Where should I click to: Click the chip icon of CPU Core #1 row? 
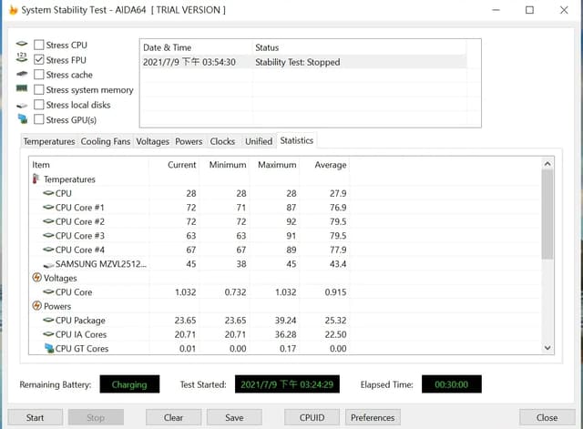coord(48,207)
